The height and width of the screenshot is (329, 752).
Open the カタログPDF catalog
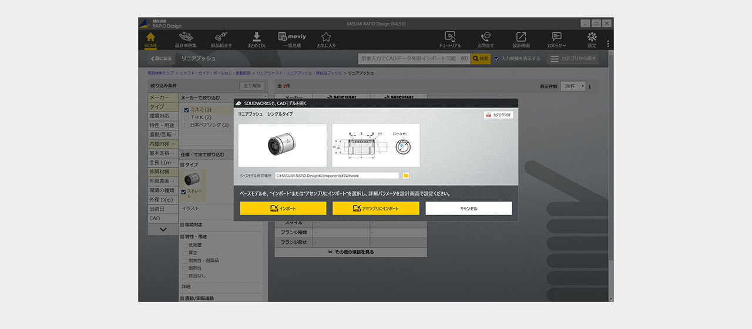point(498,115)
